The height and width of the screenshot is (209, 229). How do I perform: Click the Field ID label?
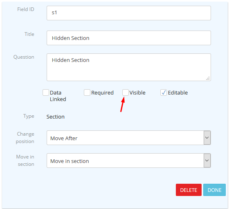click(x=26, y=9)
